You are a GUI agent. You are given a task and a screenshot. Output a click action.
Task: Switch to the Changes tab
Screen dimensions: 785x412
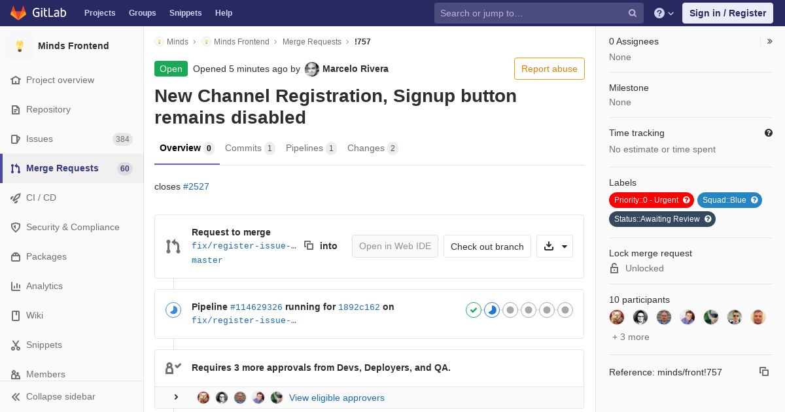[x=372, y=148]
